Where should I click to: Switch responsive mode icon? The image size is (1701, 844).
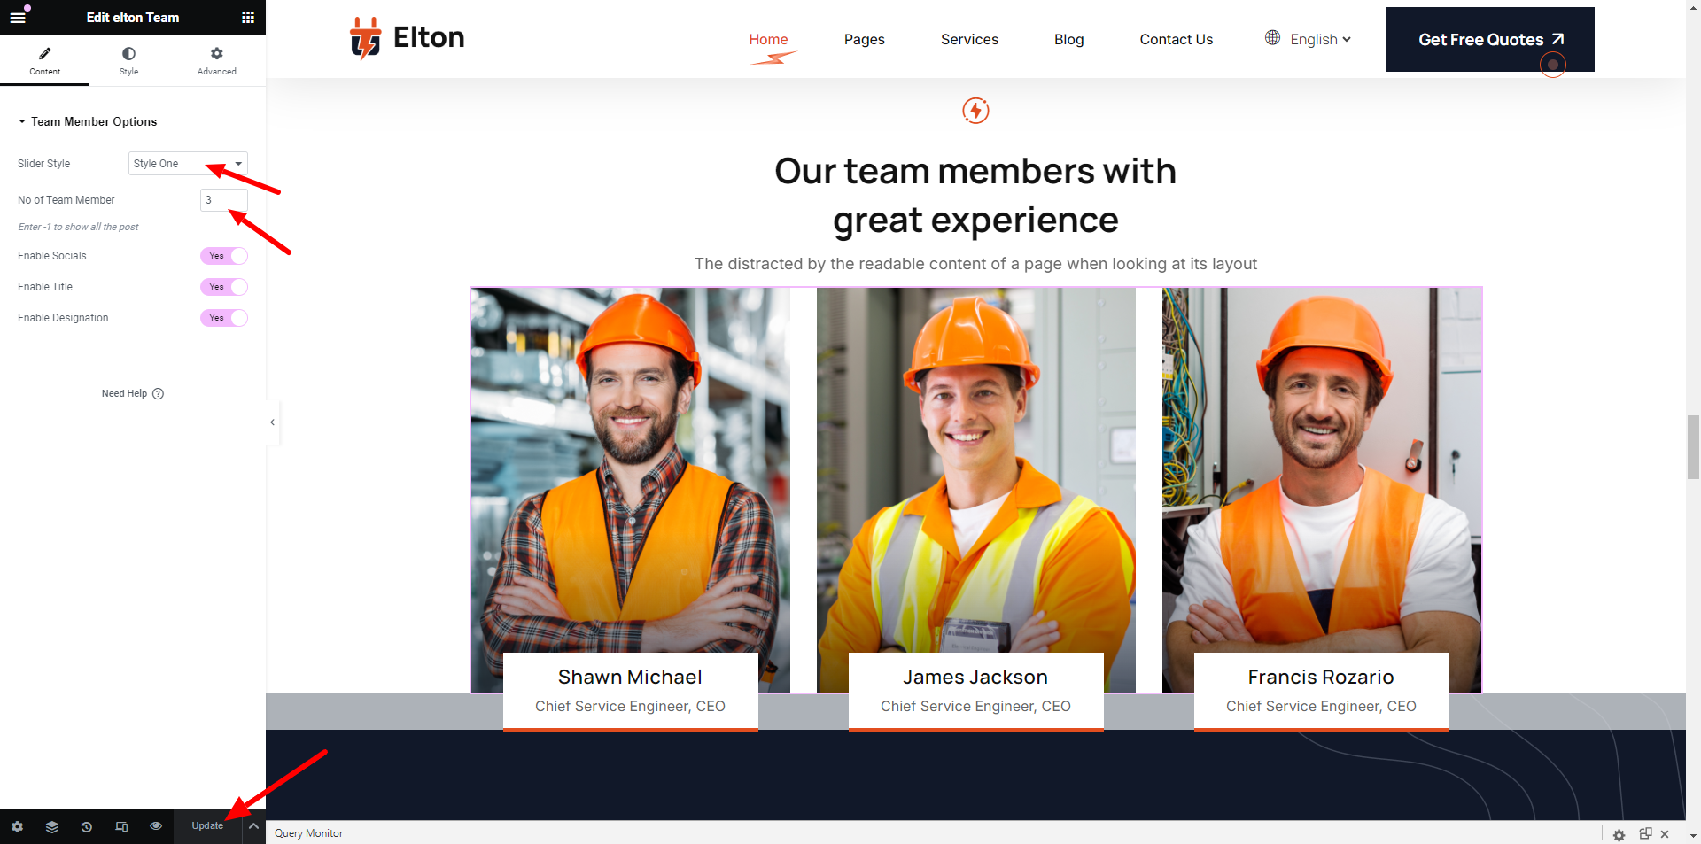pyautogui.click(x=121, y=826)
